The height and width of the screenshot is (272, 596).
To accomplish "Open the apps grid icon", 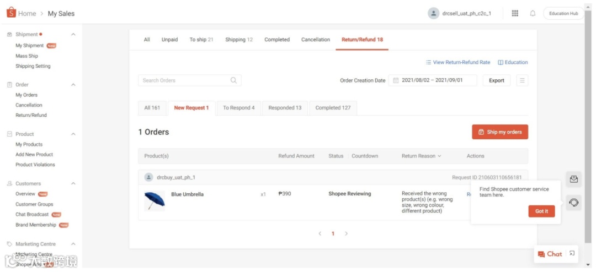I will coord(515,13).
